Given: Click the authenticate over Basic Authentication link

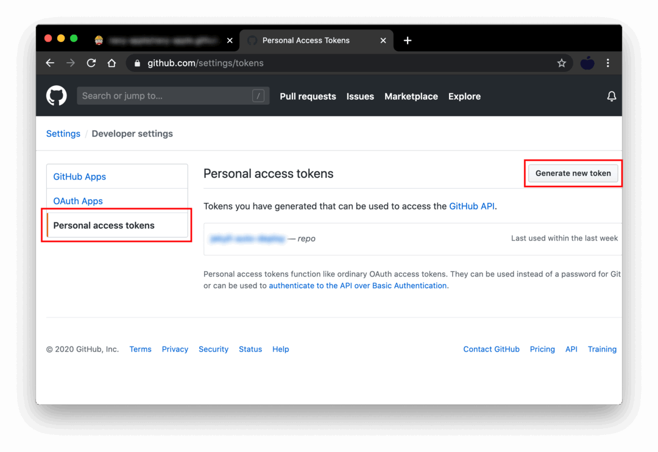Looking at the screenshot, I should [358, 285].
